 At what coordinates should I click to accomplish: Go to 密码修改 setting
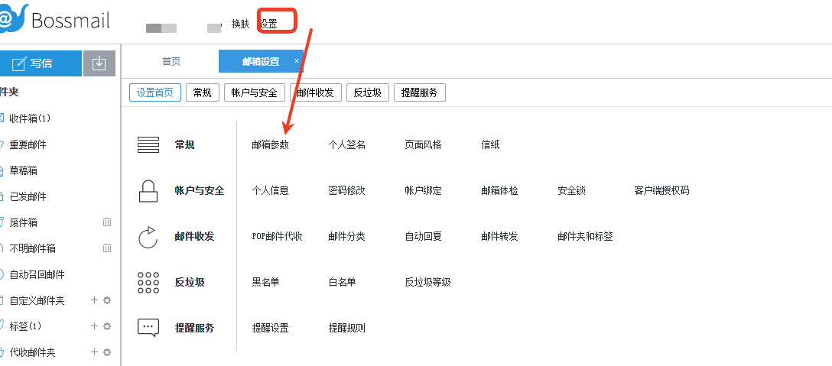346,190
